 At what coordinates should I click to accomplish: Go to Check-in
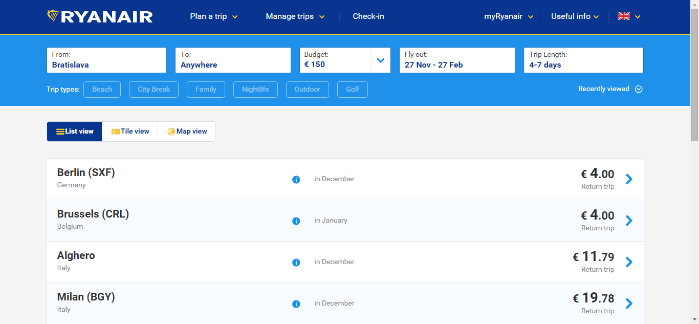coord(368,16)
